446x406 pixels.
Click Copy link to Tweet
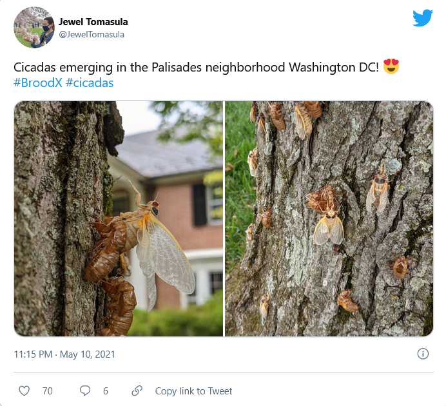click(193, 391)
